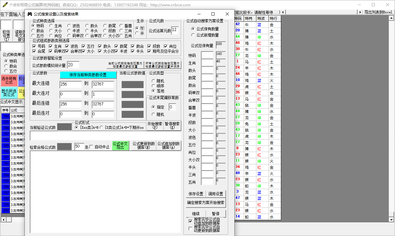Click the 开始搜索(F) button
Image resolution: width=395 pixels, height=236 pixels.
(x=155, y=126)
